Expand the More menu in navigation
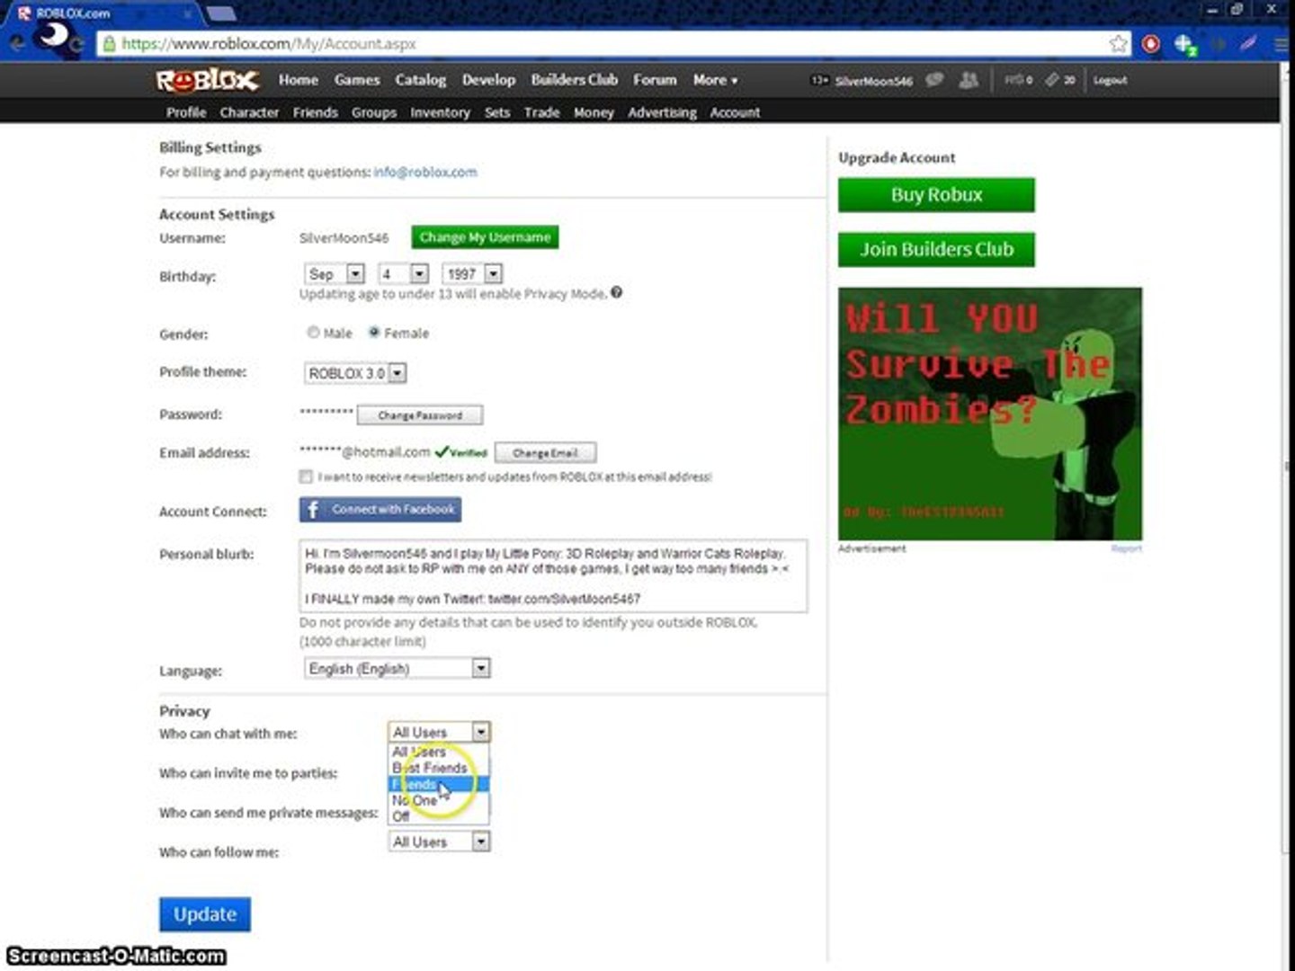Image resolution: width=1295 pixels, height=971 pixels. [x=715, y=80]
